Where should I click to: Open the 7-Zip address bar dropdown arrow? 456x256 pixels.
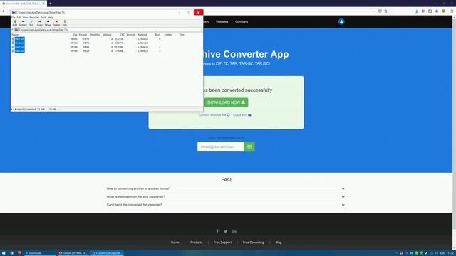pyautogui.click(x=201, y=30)
